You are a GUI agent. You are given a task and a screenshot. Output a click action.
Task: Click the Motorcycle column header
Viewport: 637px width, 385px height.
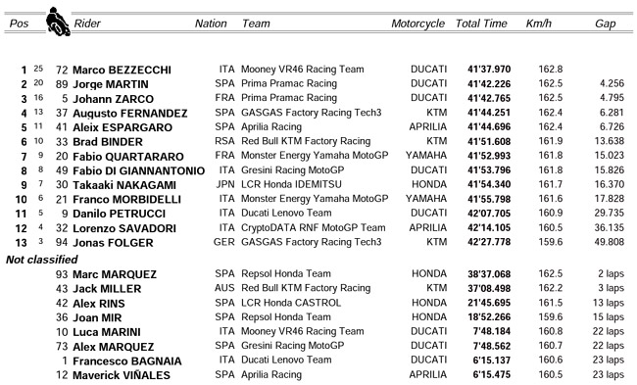point(418,24)
